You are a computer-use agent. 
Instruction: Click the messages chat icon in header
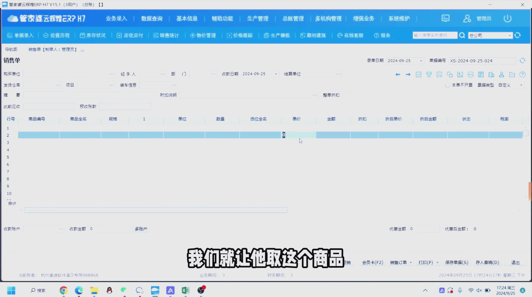click(x=445, y=19)
